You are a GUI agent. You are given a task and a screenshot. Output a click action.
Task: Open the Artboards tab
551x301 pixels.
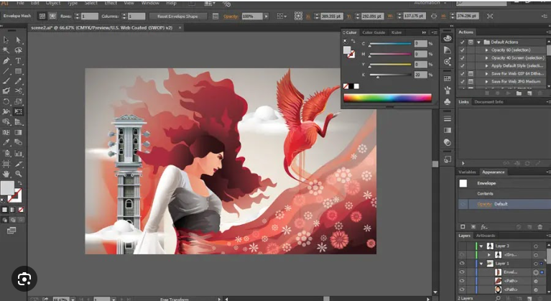point(486,236)
